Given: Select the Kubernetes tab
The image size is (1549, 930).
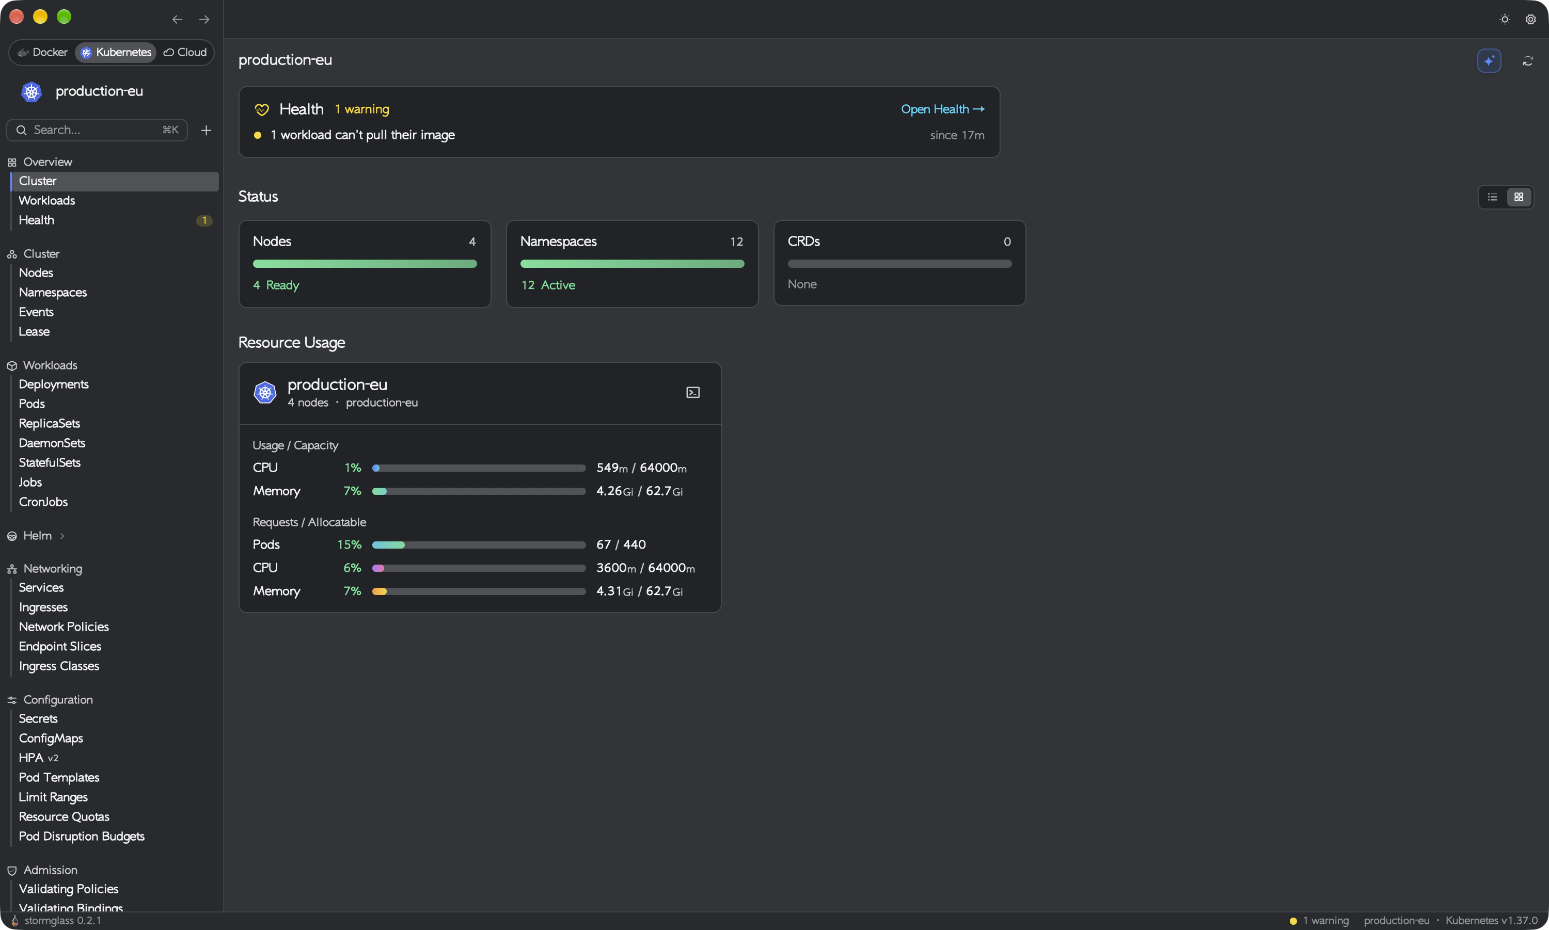Looking at the screenshot, I should click(x=116, y=53).
